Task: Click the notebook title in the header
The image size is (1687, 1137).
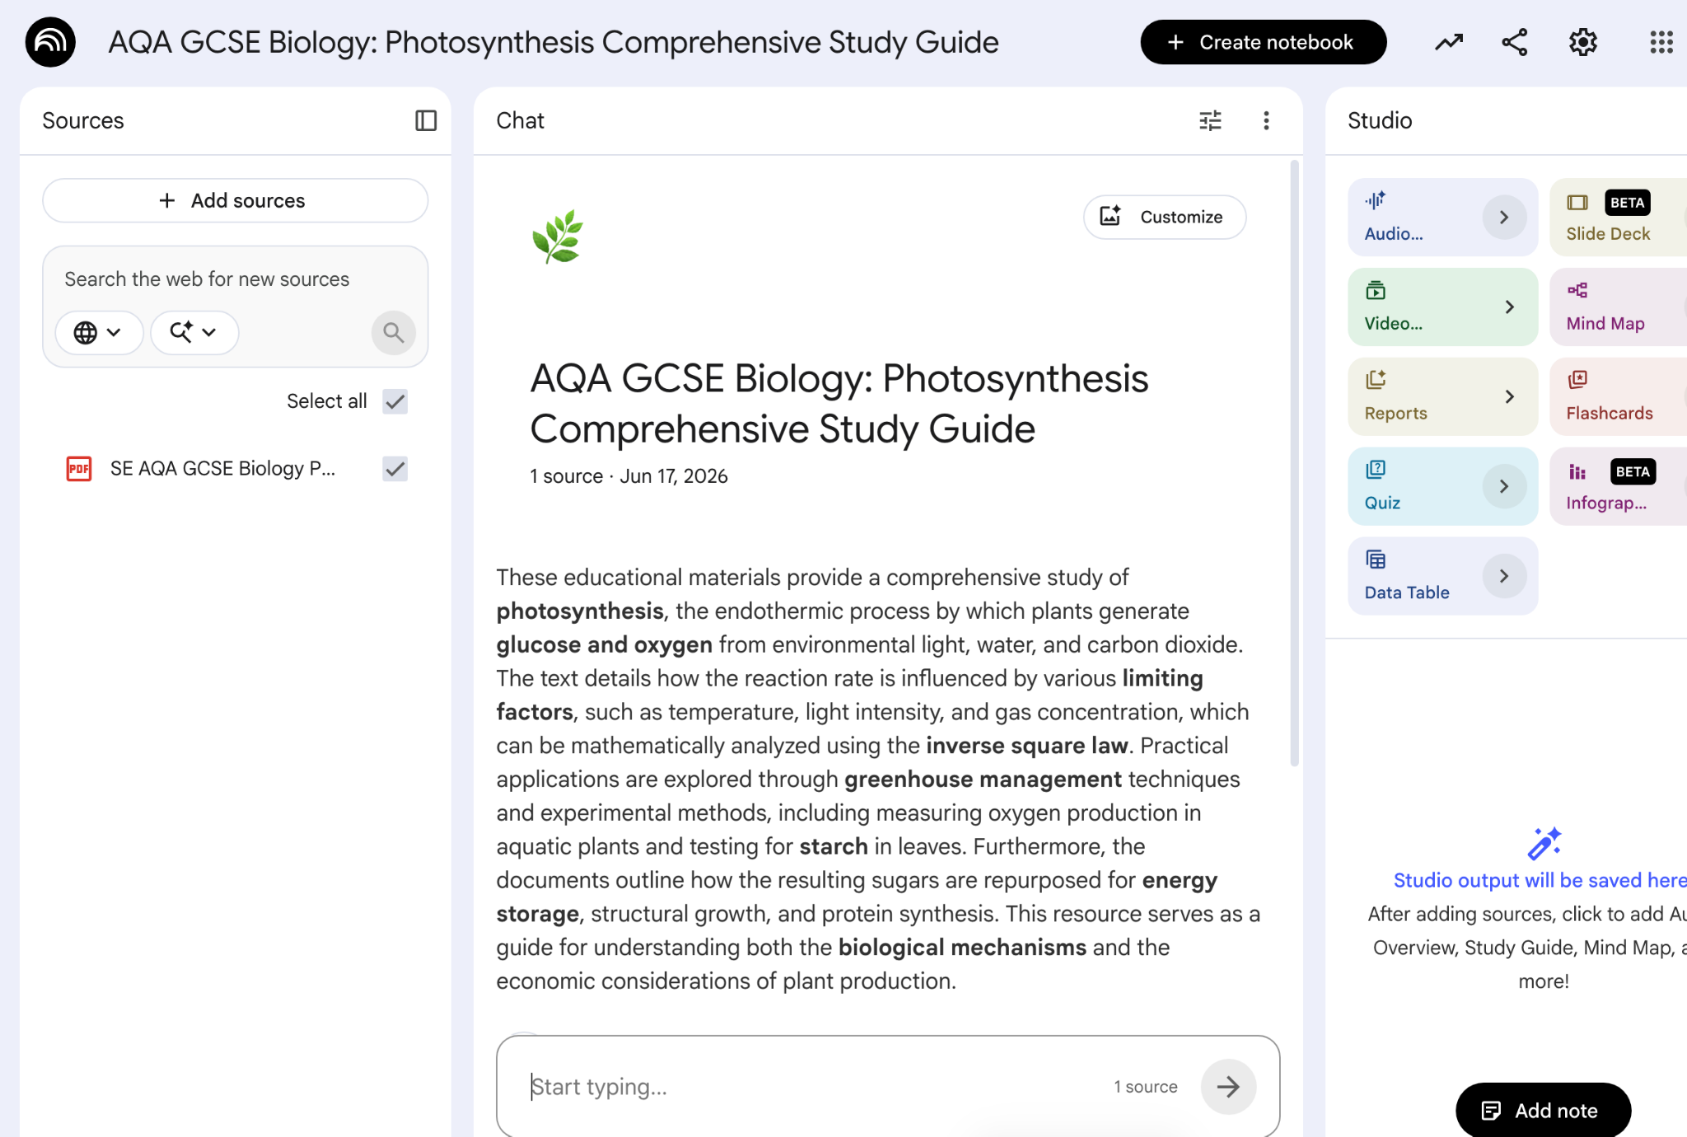Action: point(553,42)
